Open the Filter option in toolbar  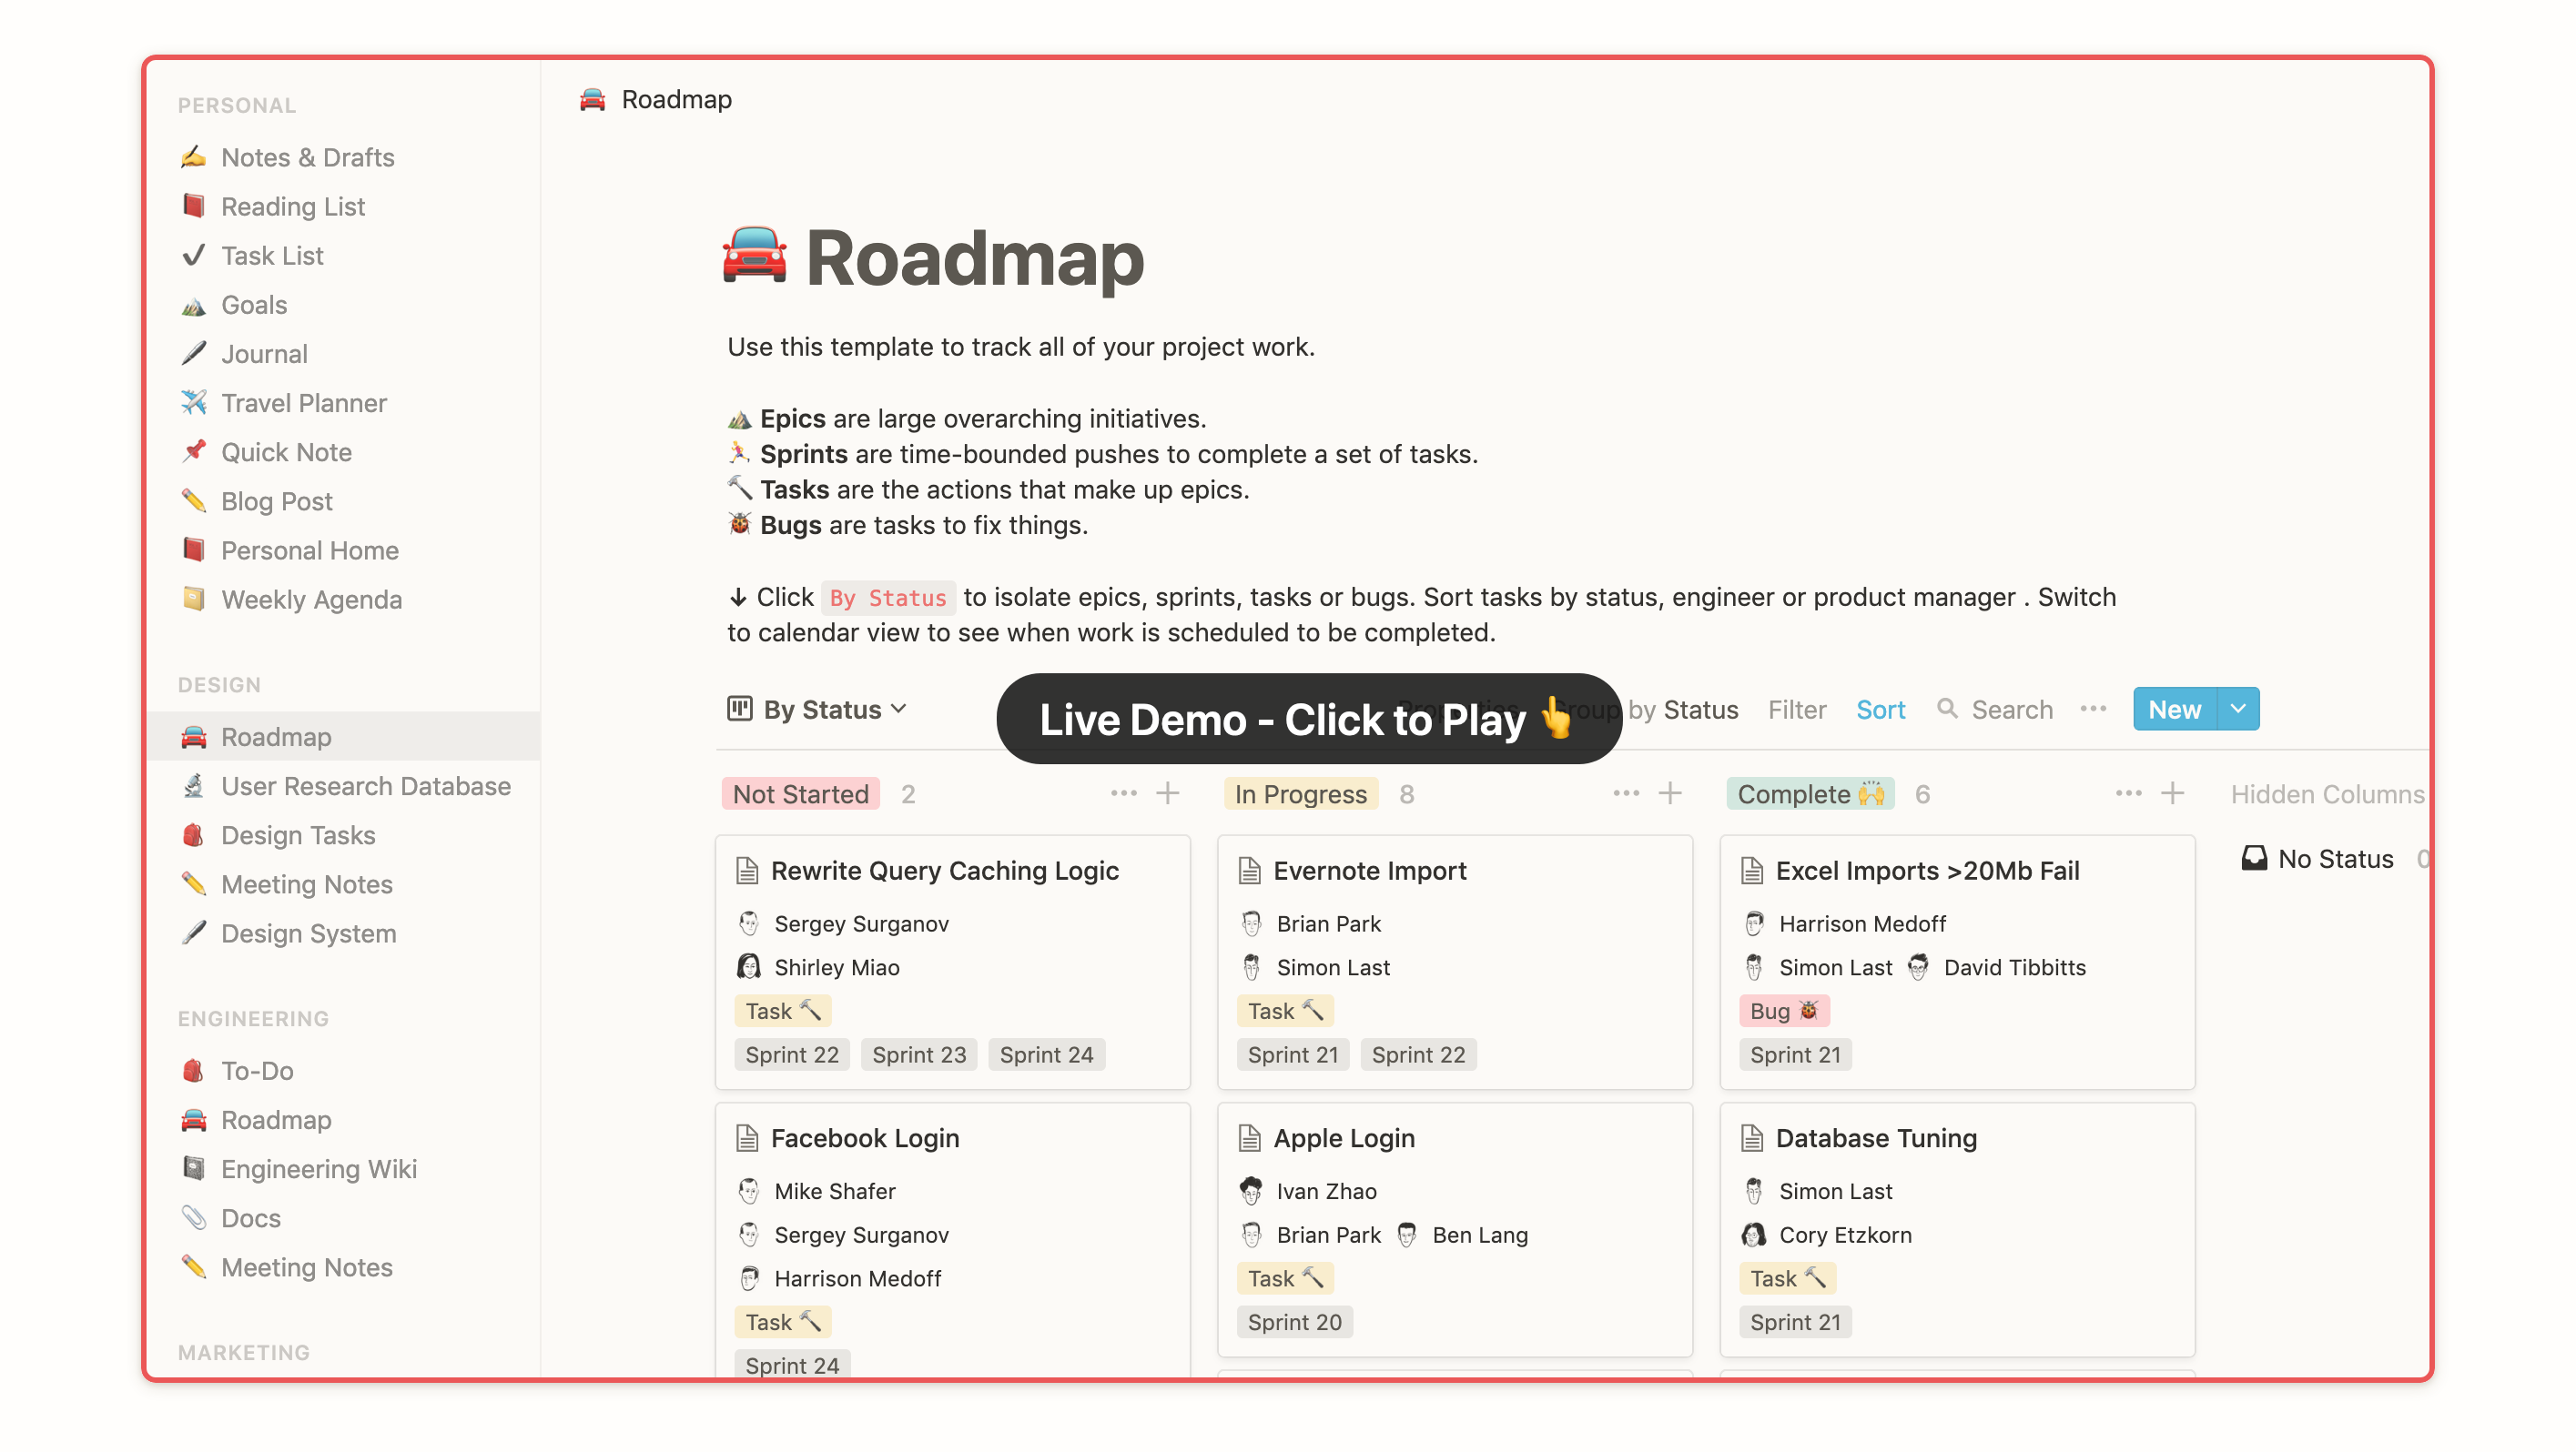pyautogui.click(x=1797, y=709)
